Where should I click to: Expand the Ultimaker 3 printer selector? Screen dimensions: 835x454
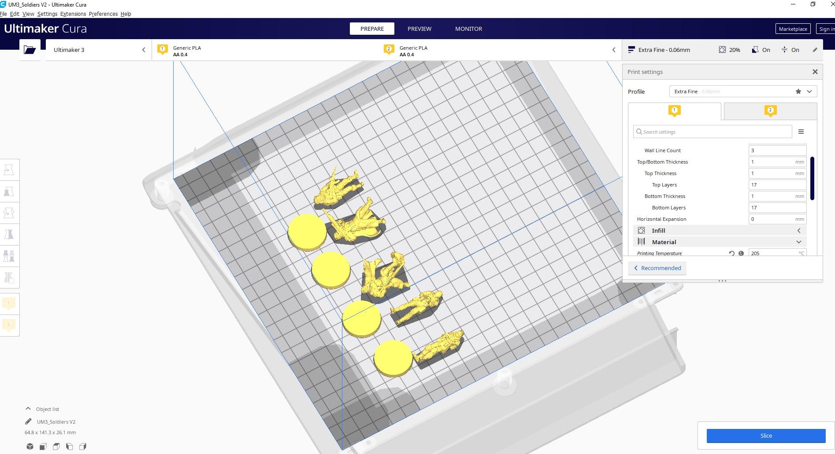point(144,50)
